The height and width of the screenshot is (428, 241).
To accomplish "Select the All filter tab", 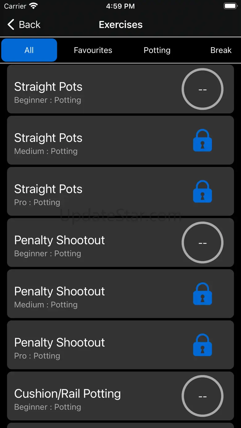I will coord(29,50).
